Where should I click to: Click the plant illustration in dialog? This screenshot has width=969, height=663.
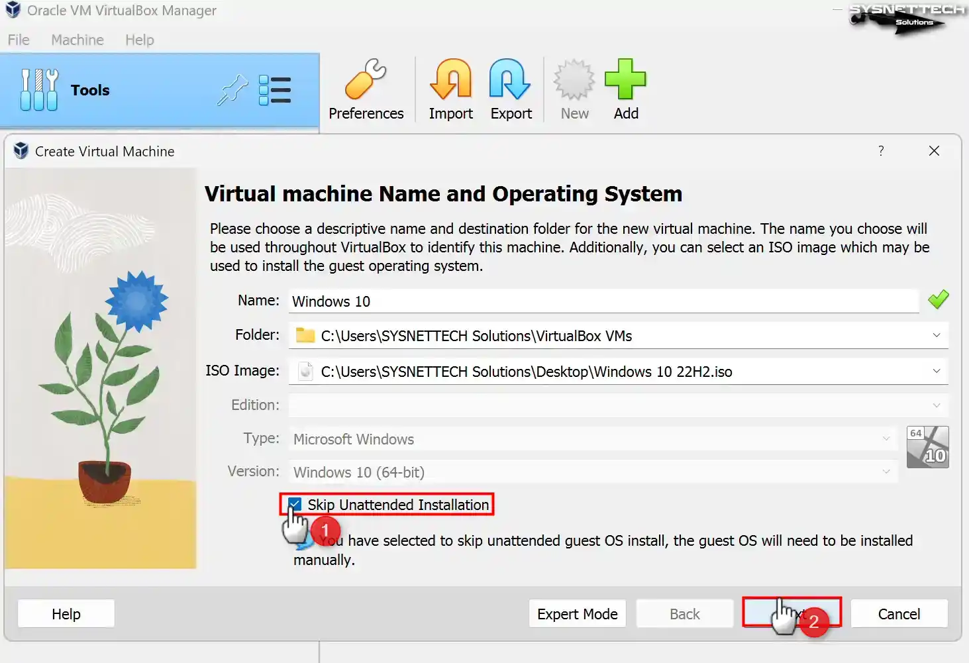101,368
